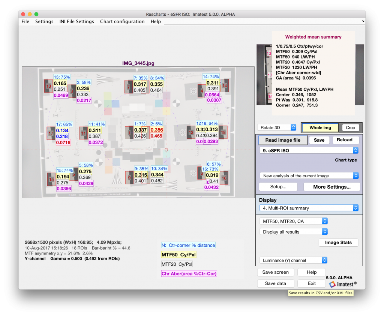Open More Settings...
This screenshot has width=384, height=316.
(x=332, y=187)
